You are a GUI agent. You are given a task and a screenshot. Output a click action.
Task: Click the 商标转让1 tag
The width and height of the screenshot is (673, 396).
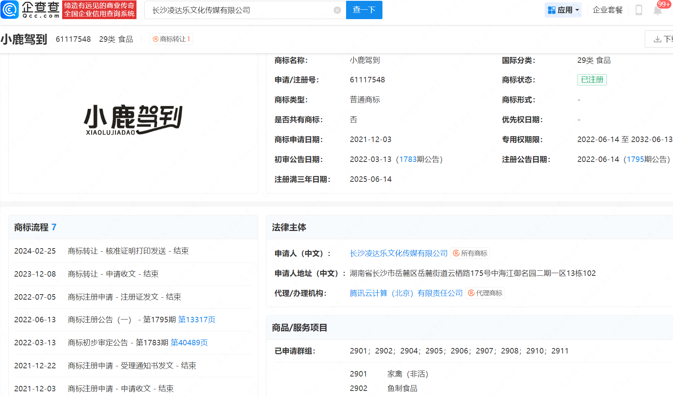click(x=171, y=39)
